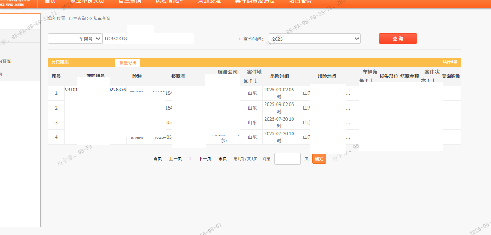Select page number 1 in pagination
This screenshot has height=235, width=491.
click(x=190, y=159)
